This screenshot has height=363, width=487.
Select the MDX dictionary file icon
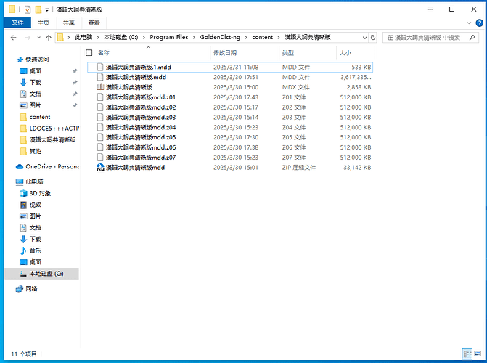100,87
